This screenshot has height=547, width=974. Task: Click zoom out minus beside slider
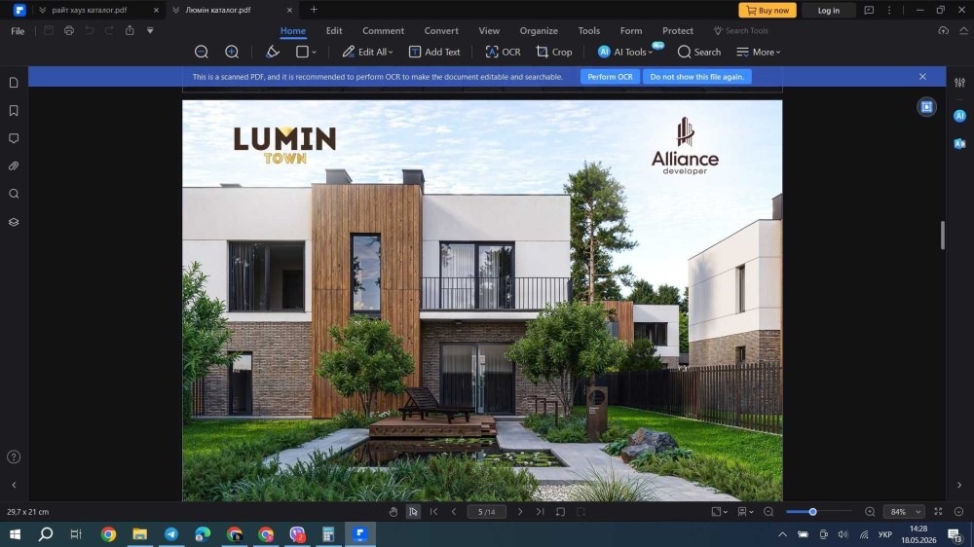(768, 512)
